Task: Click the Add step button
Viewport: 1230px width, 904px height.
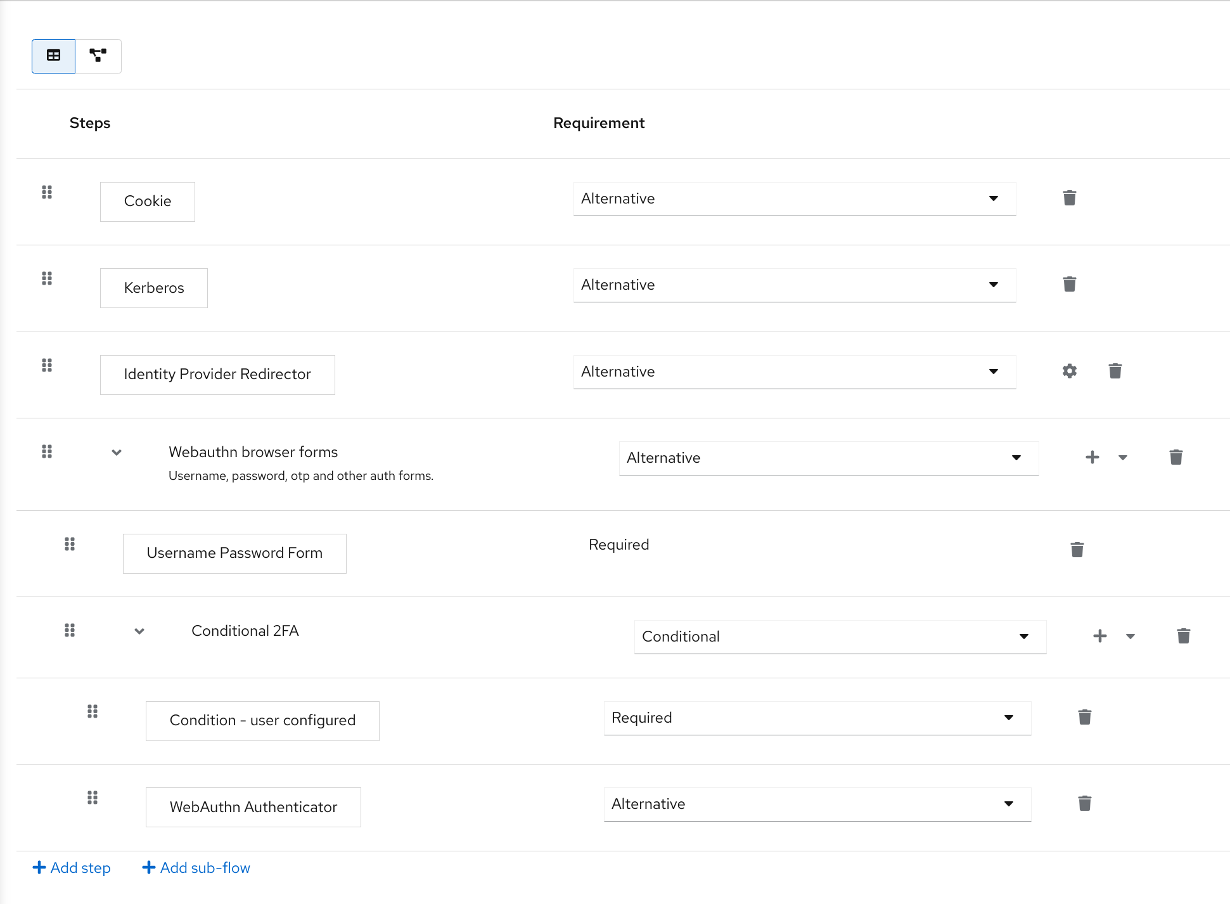Action: [72, 868]
